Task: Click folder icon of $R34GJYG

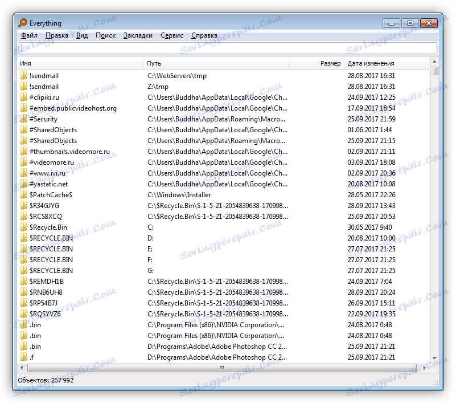Action: (23, 206)
